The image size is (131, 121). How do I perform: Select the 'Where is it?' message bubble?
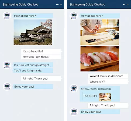click(108, 81)
